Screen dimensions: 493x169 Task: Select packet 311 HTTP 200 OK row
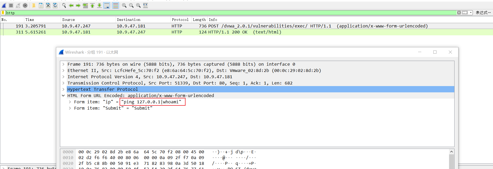point(246,32)
